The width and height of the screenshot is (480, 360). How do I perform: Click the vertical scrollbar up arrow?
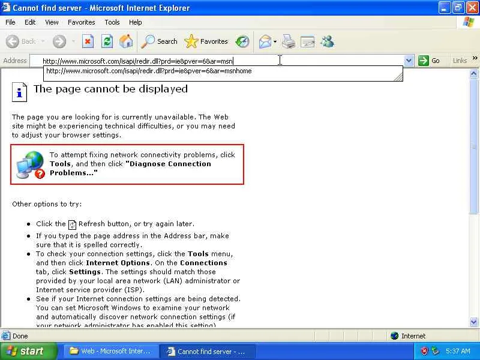pyautogui.click(x=473, y=73)
